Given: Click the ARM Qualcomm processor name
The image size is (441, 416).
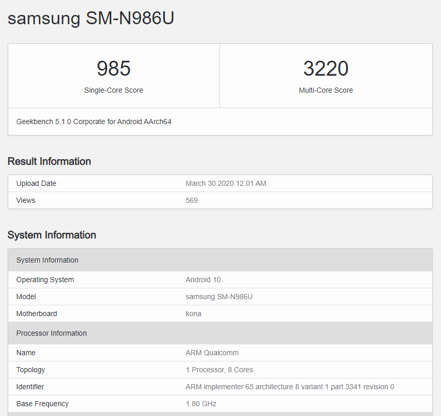Looking at the screenshot, I should point(212,353).
